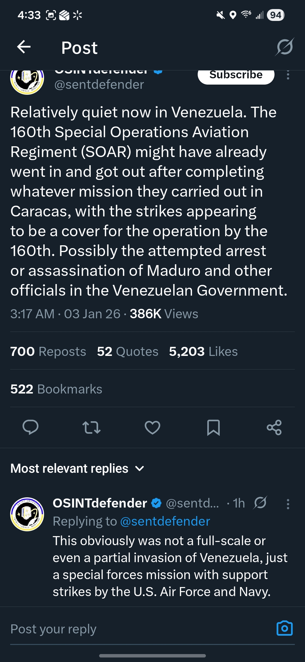Open the reply author's profile picture
Image resolution: width=305 pixels, height=662 pixels.
pos(27,514)
